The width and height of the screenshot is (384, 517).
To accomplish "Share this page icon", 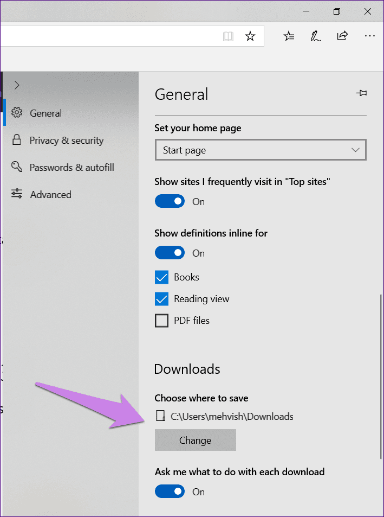I will coord(342,36).
